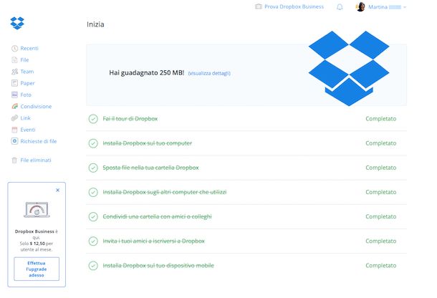
Task: Click the Eventi calendar icon
Action: point(15,130)
